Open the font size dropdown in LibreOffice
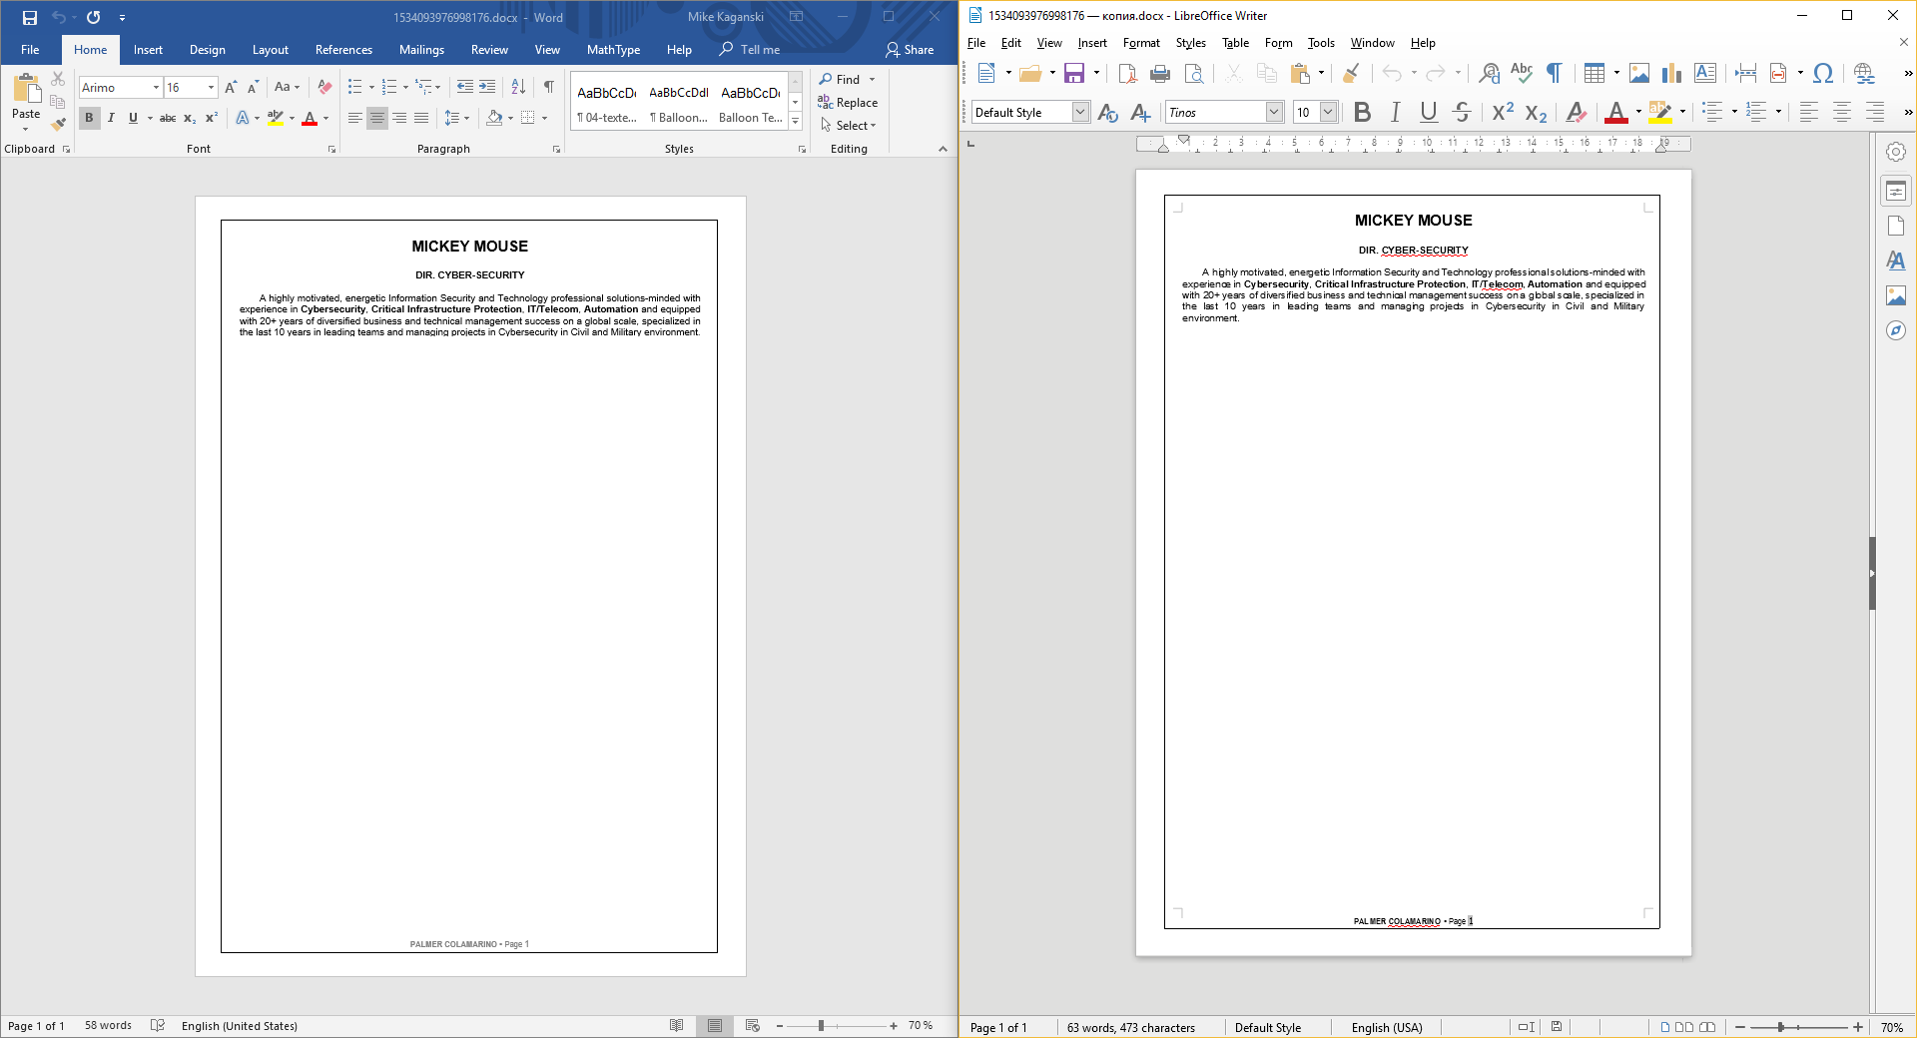The height and width of the screenshot is (1038, 1917). pos(1330,113)
